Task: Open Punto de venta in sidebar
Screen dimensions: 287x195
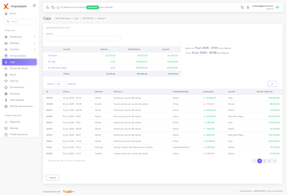Action: point(19,68)
